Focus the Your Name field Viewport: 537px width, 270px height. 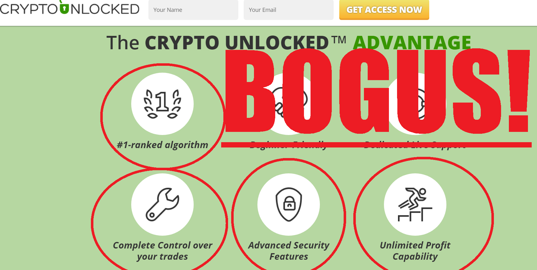(193, 10)
